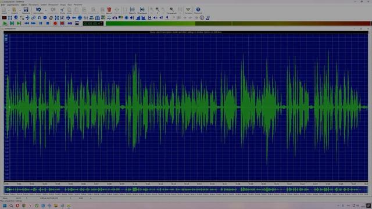Viewport: 372px width, 209px height.
Task: Click the waveform overview strip below the timeline
Action: tap(186, 190)
